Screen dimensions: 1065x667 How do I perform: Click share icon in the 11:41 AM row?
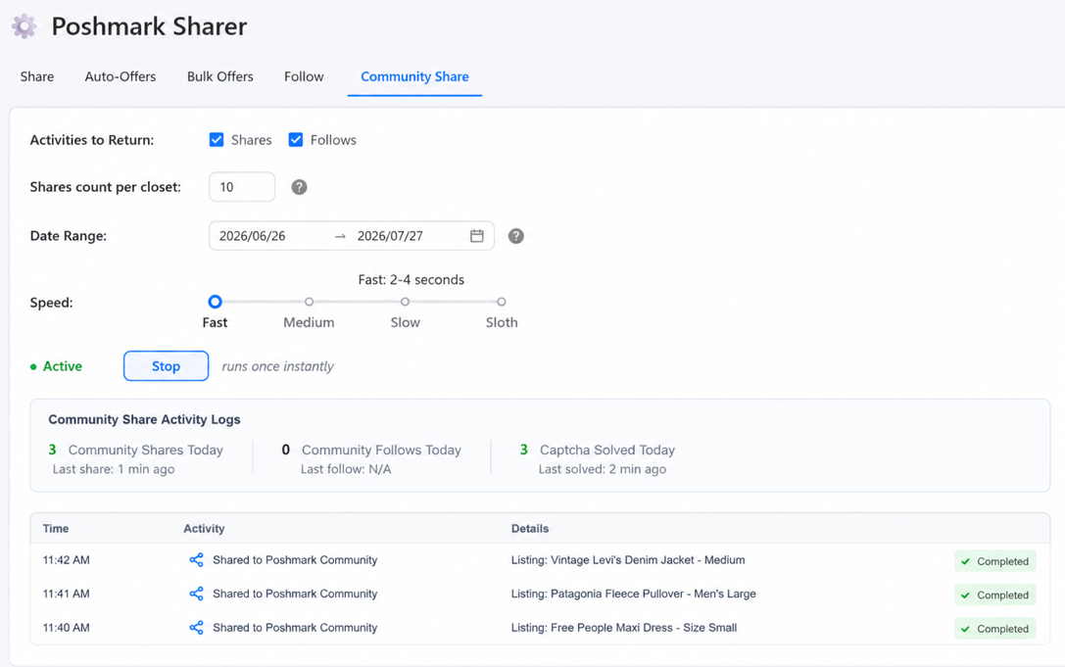click(x=196, y=594)
